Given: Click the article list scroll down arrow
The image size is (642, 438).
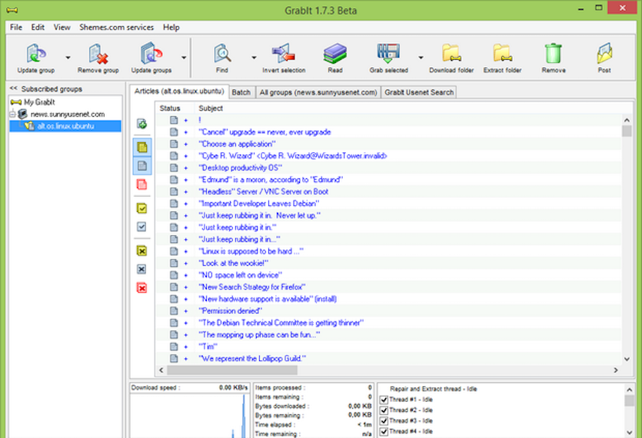Looking at the screenshot, I should click(627, 359).
